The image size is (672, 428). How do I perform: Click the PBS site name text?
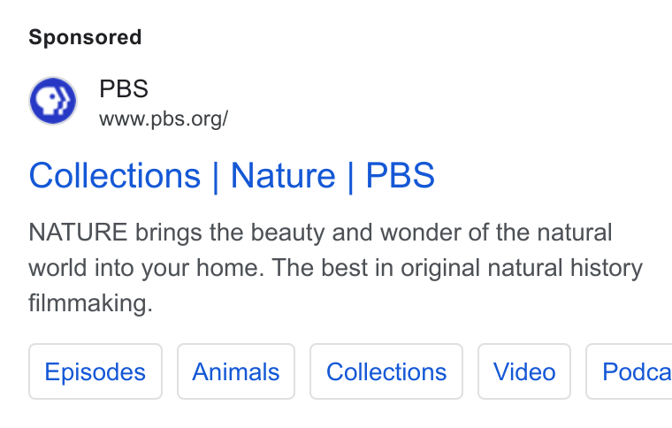[124, 89]
